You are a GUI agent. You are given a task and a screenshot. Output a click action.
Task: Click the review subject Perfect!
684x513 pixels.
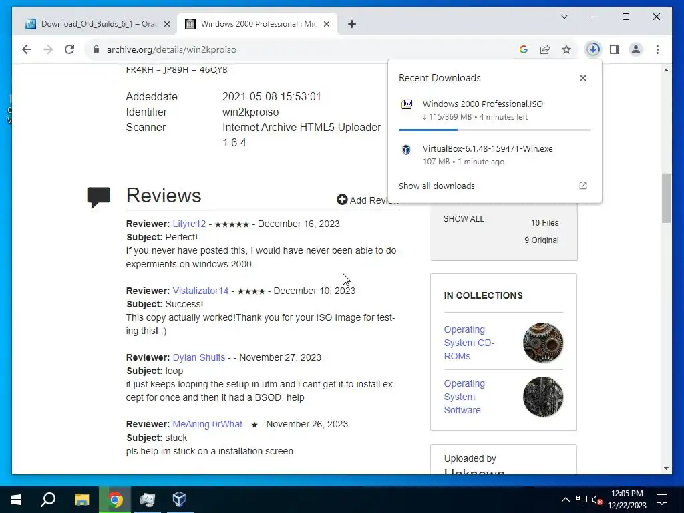click(x=182, y=237)
